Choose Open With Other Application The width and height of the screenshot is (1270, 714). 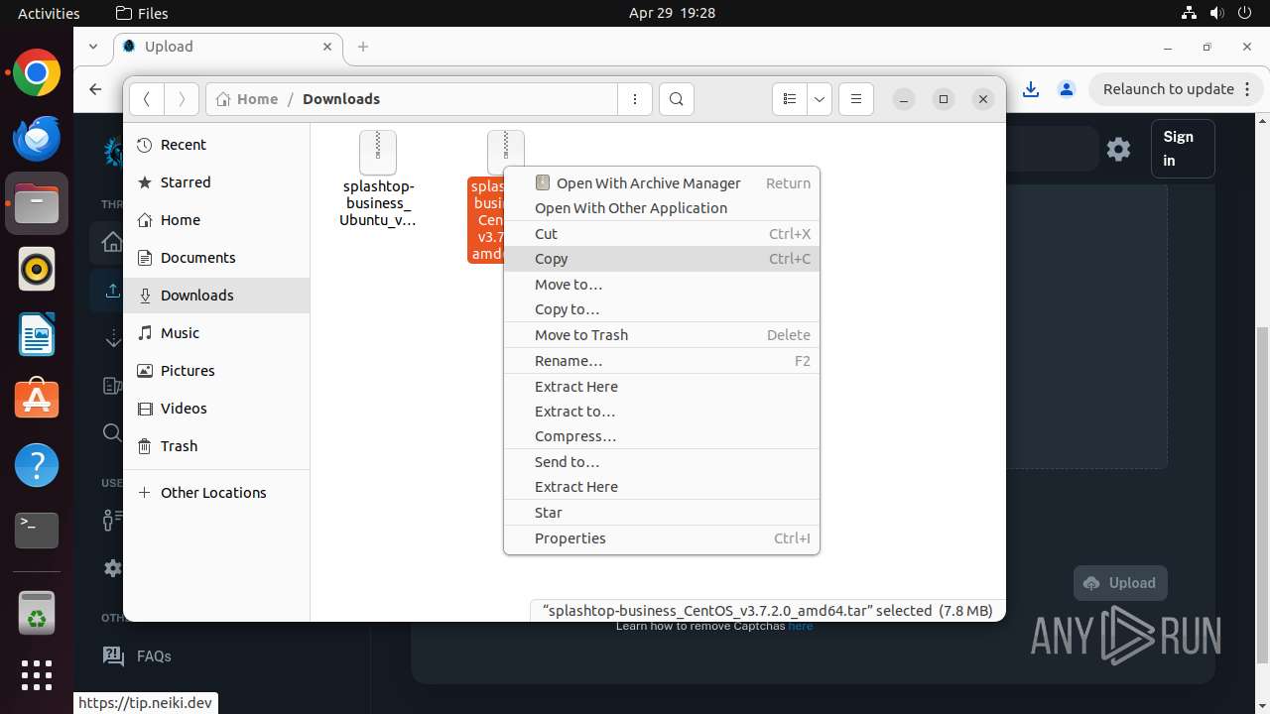click(662, 208)
